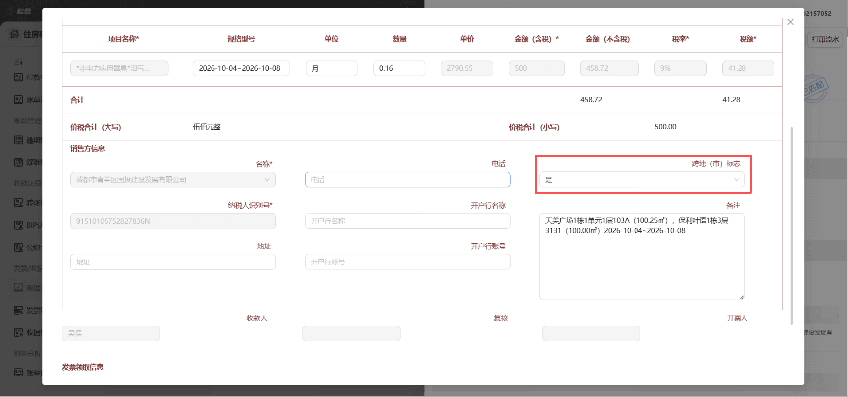Click the dialog's vertical scrollbar

791,226
